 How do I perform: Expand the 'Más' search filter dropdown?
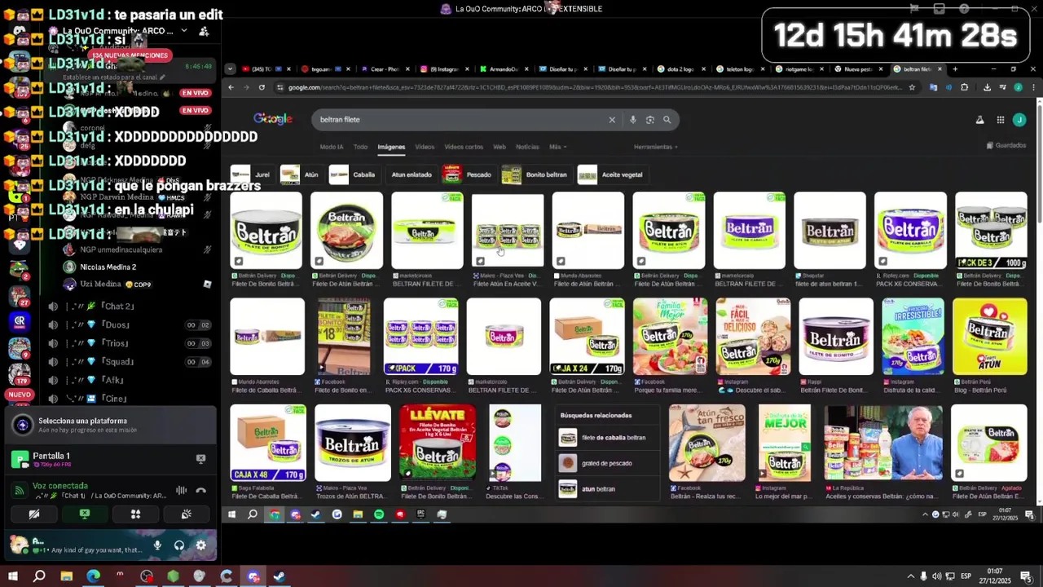point(557,147)
